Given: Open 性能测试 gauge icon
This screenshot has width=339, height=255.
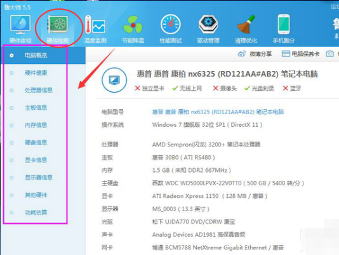Looking at the screenshot, I should click(x=171, y=24).
